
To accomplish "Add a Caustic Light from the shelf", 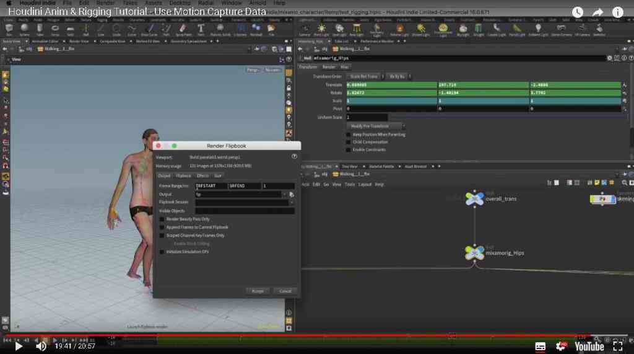I will point(497,29).
